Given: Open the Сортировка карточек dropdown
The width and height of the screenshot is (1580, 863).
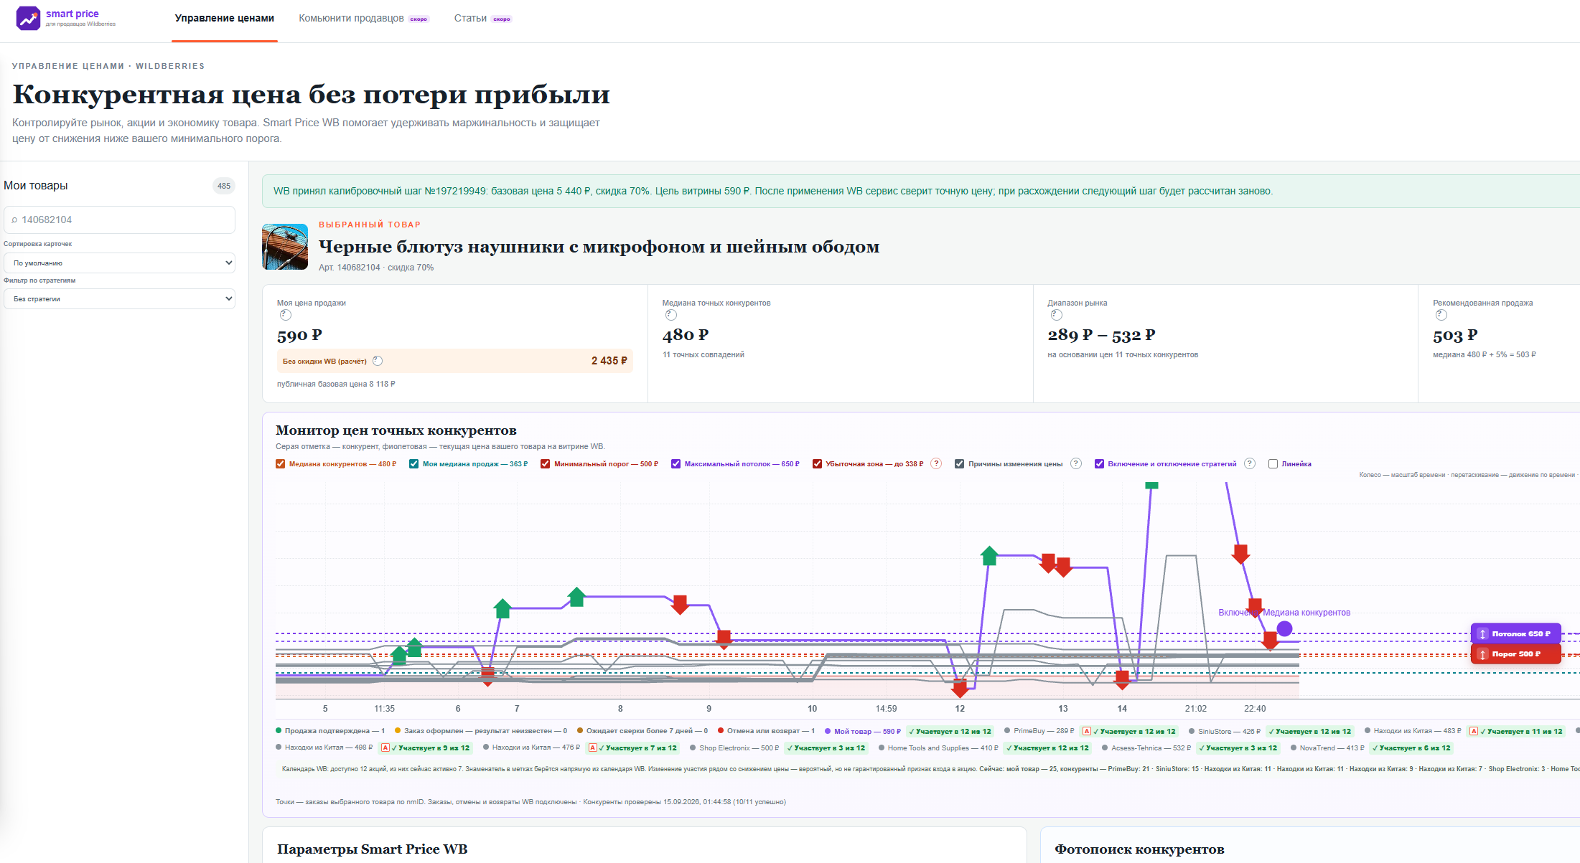Looking at the screenshot, I should [x=119, y=263].
